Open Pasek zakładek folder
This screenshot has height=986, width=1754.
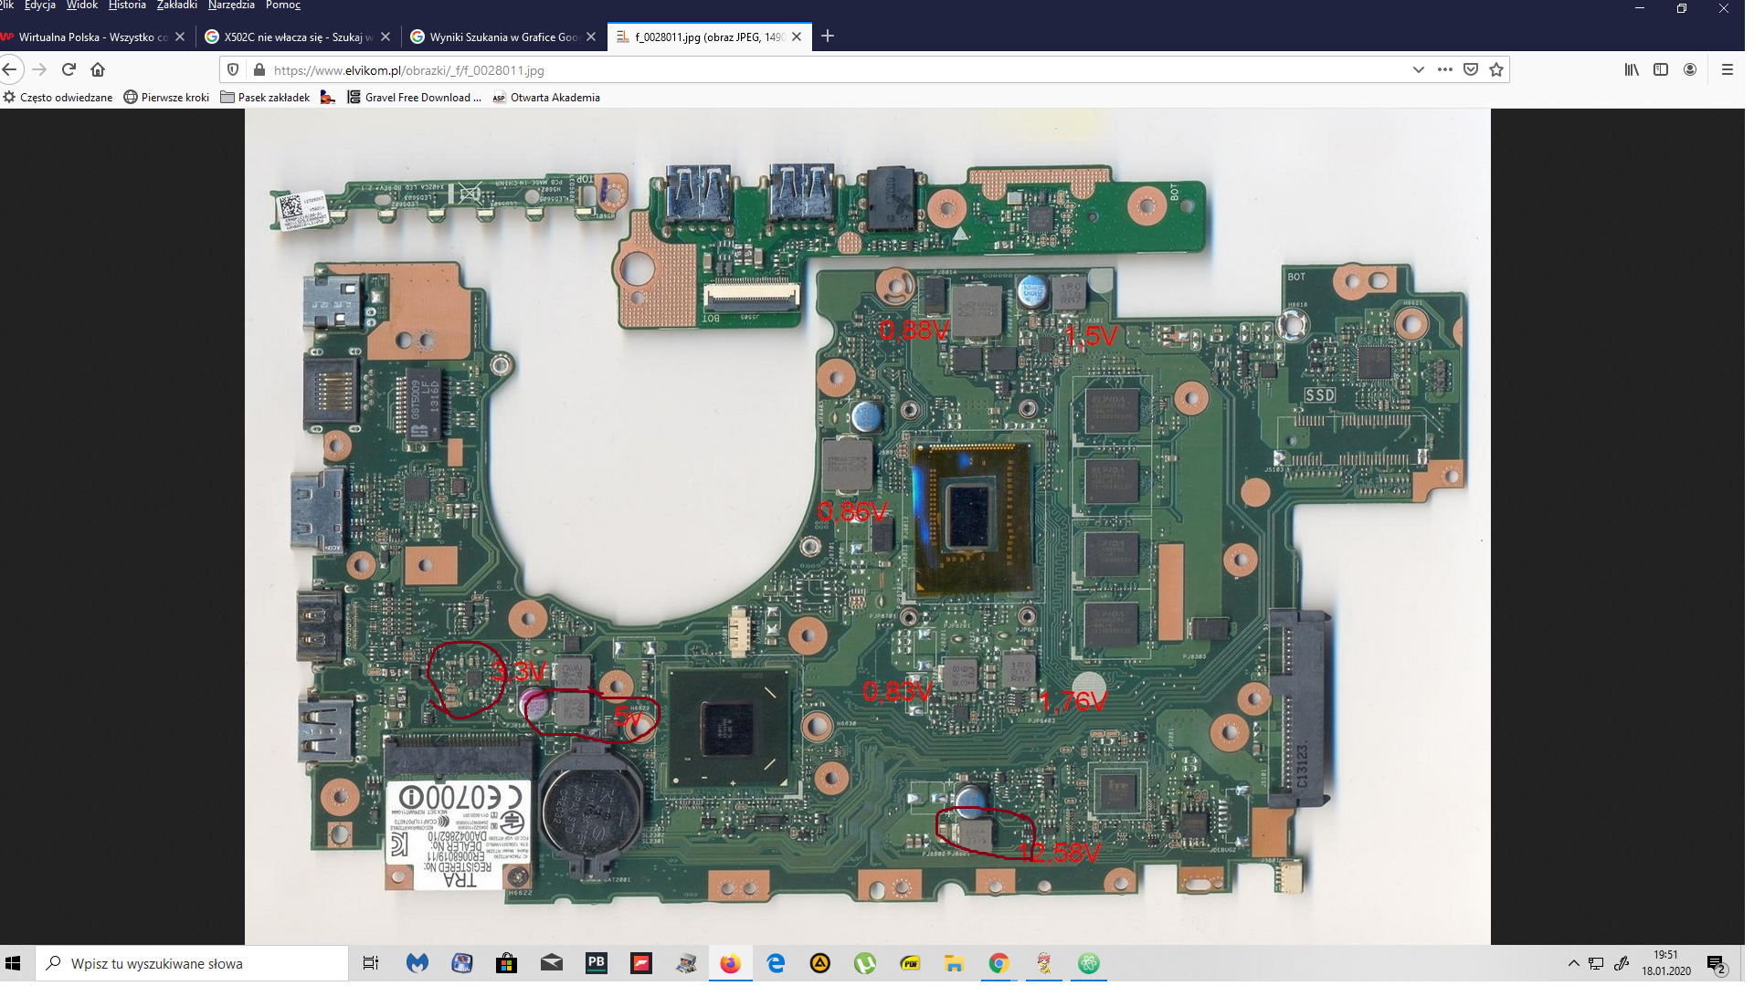265,98
